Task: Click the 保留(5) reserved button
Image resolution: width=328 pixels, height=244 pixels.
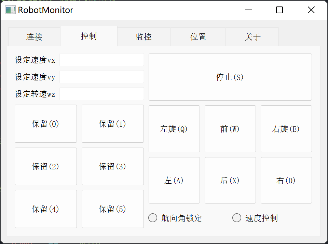Action: click(112, 209)
